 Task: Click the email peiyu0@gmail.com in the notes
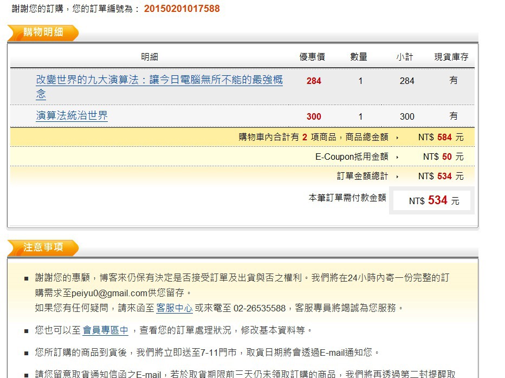click(x=109, y=293)
